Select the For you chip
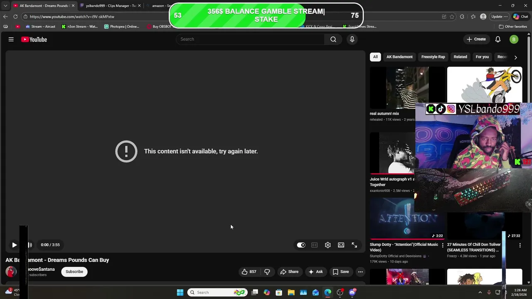 click(482, 57)
